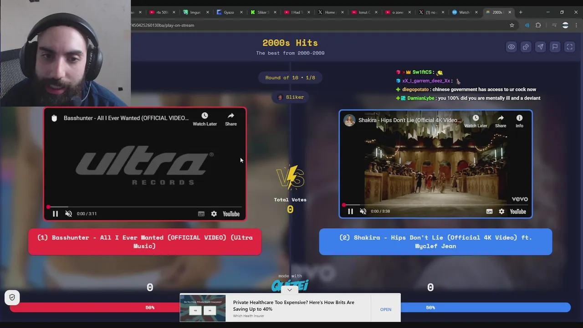Bookmark this page with star icon
The height and width of the screenshot is (328, 583).
click(512, 25)
